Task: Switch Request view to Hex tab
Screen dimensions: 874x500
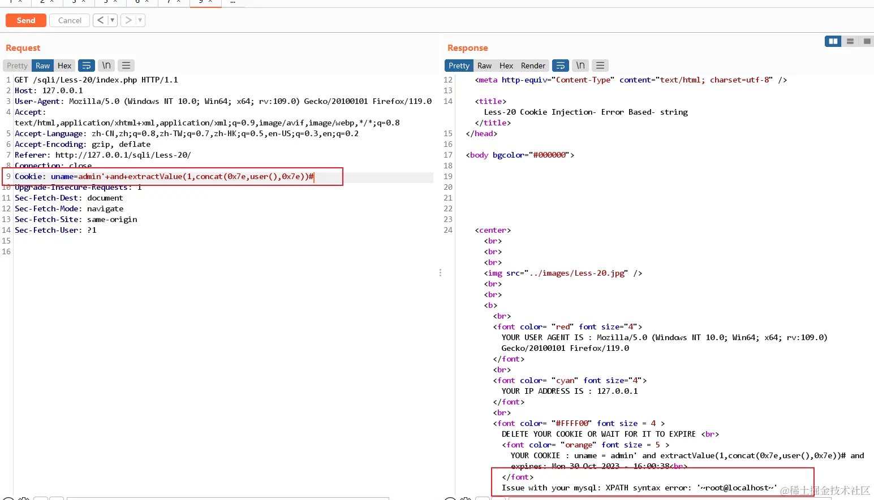Action: pyautogui.click(x=64, y=66)
